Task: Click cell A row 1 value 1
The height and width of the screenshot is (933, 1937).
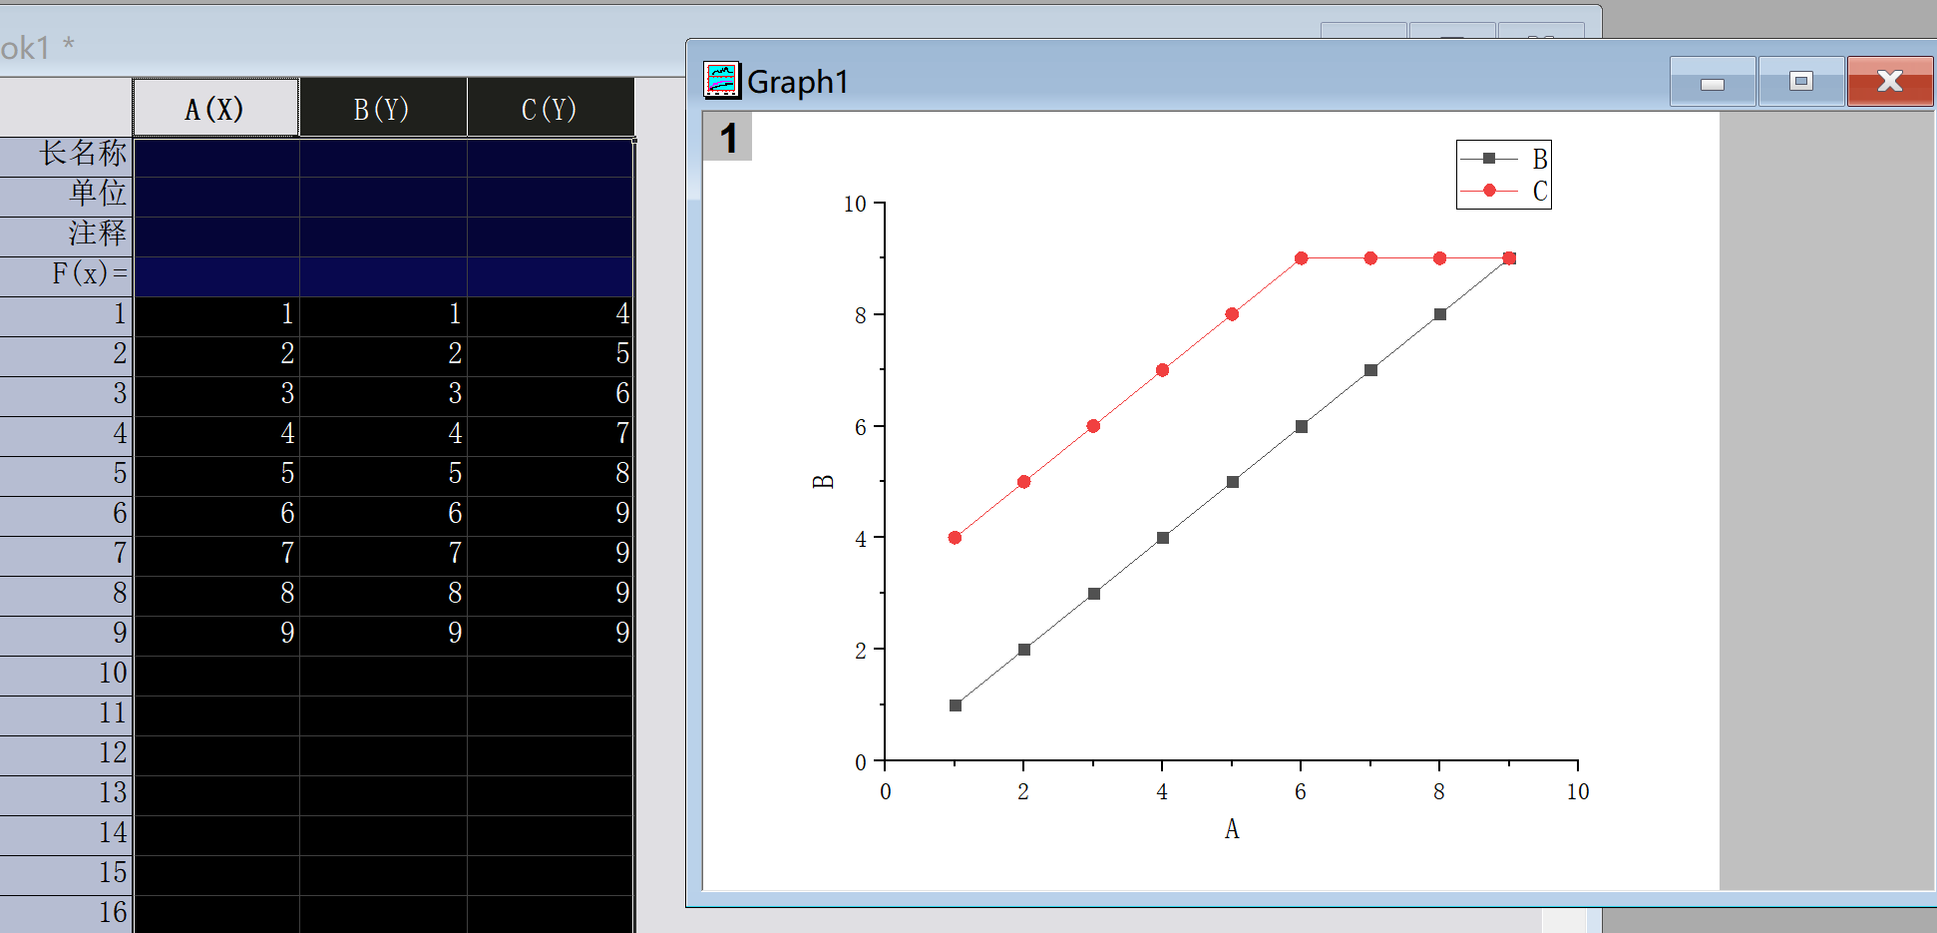Action: click(216, 316)
